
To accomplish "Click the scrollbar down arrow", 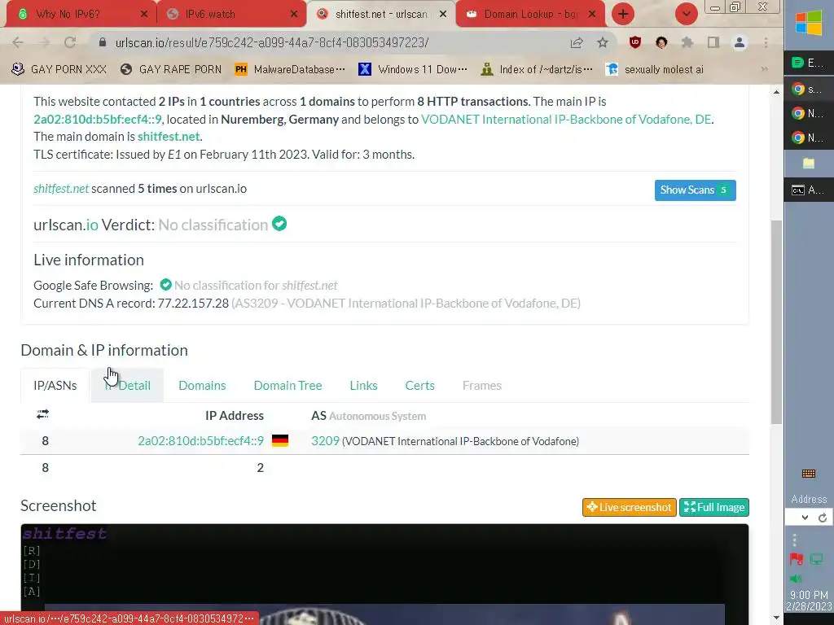I will pos(776,618).
